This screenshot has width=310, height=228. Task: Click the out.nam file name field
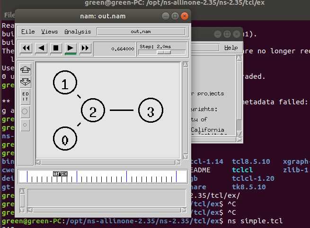(x=141, y=32)
